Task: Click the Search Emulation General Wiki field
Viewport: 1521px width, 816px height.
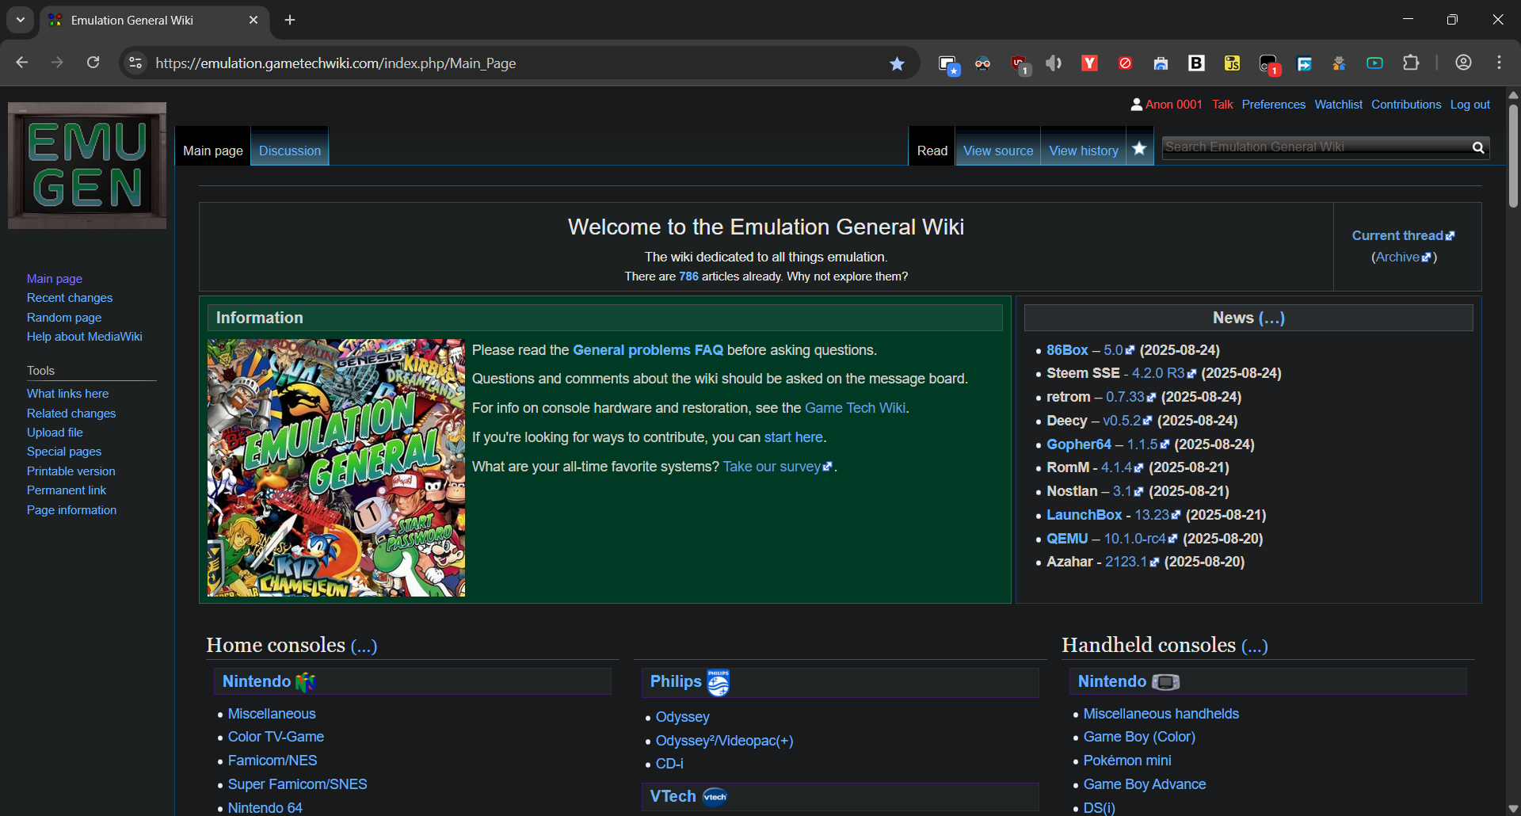Action: (x=1316, y=147)
